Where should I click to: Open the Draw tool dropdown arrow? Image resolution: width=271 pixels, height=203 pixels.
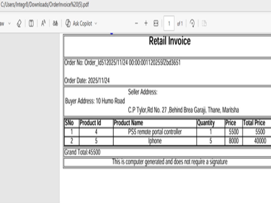point(9,23)
